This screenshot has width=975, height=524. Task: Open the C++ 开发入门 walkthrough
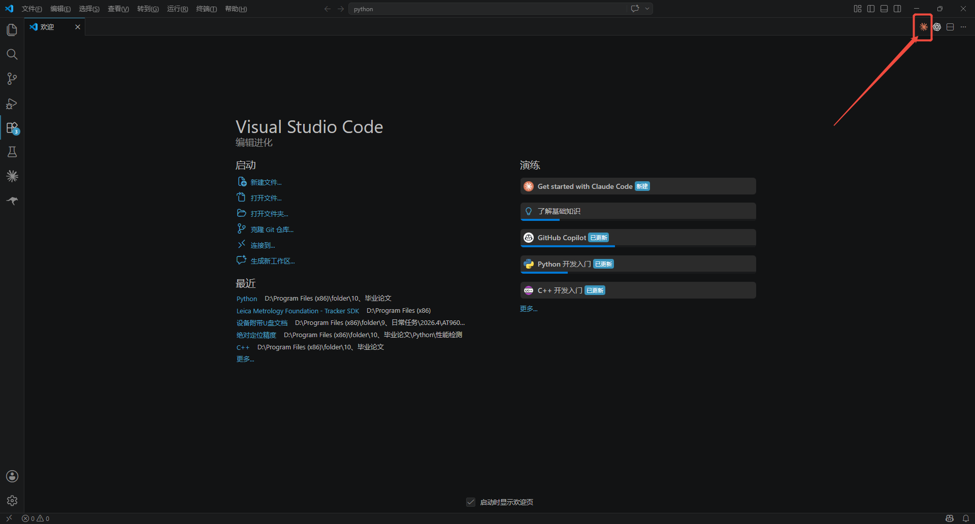638,290
